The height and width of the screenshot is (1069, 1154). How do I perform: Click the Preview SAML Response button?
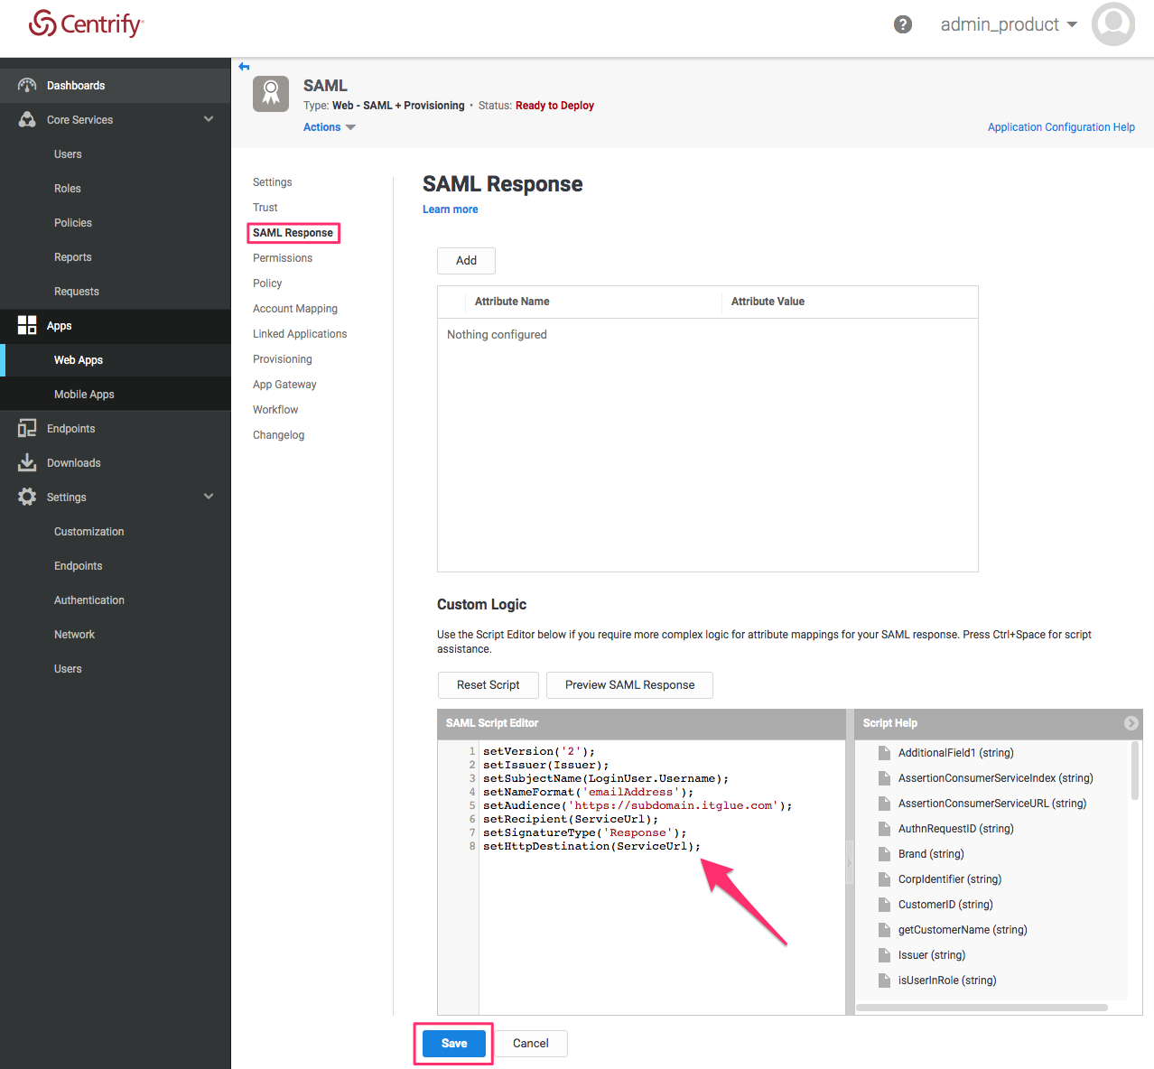[x=629, y=685]
